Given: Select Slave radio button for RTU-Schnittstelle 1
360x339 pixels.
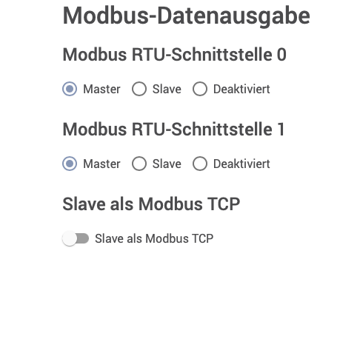Looking at the screenshot, I should (x=139, y=164).
